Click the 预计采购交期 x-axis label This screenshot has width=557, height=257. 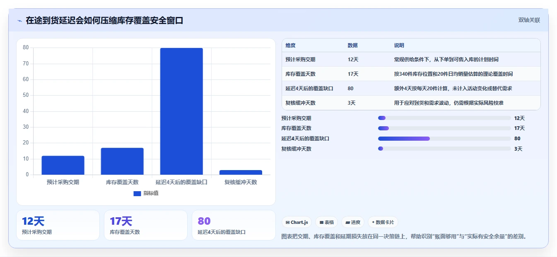[63, 182]
